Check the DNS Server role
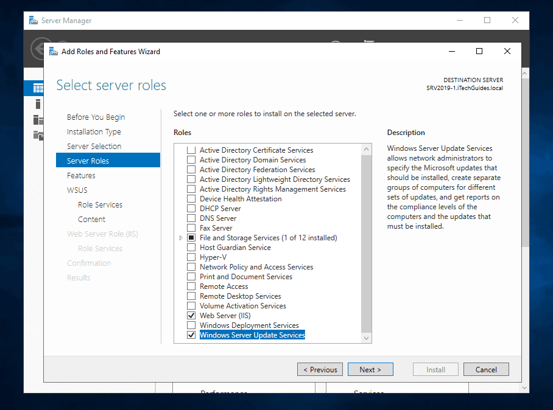553x410 pixels. tap(191, 218)
